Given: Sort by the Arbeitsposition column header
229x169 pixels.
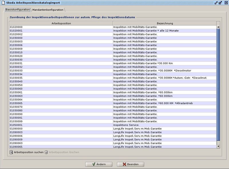Looking at the screenshot, I should coord(61,23).
